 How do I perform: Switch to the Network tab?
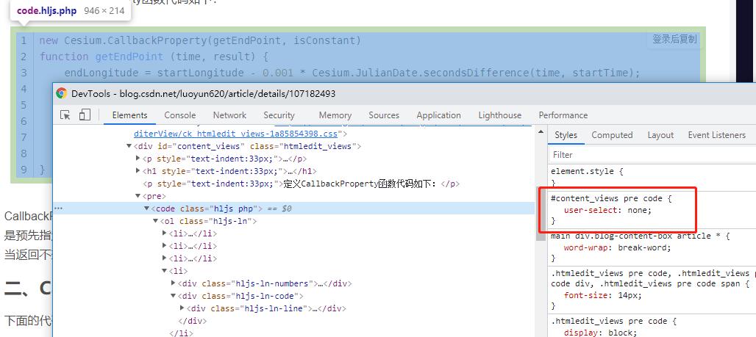click(229, 115)
